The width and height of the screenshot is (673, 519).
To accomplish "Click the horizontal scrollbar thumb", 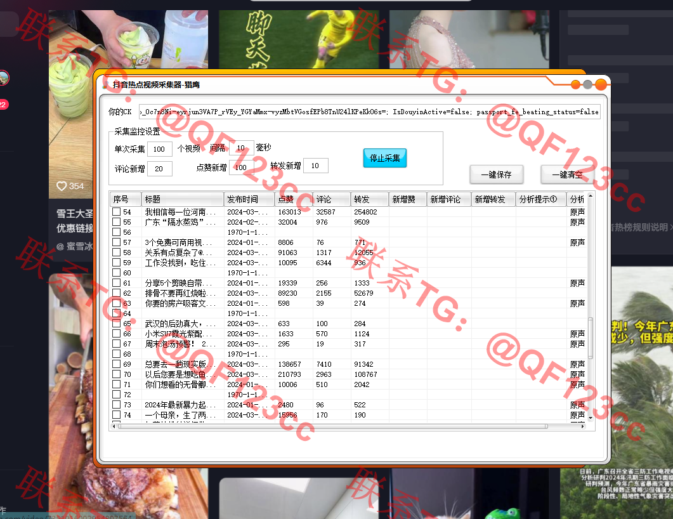I will tap(333, 426).
